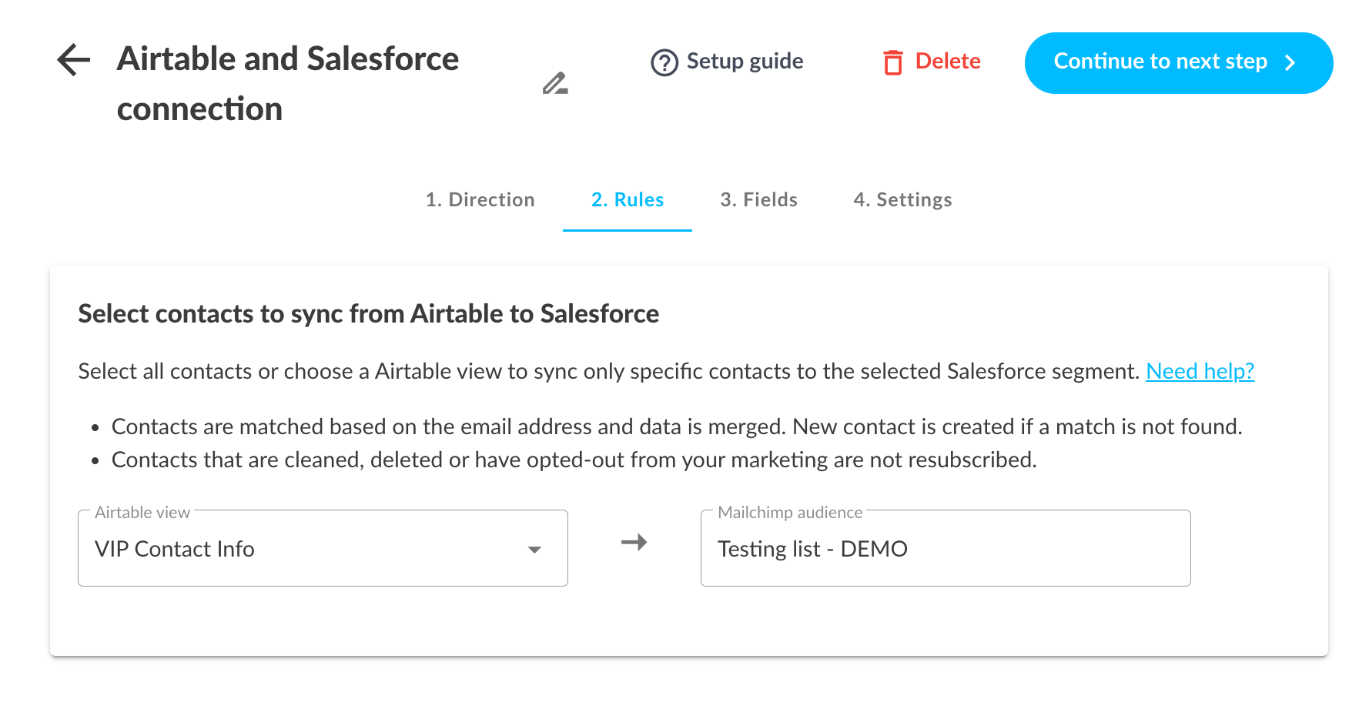Open the 3. Fields tab
Image resolution: width=1369 pixels, height=719 pixels.
[x=758, y=200]
